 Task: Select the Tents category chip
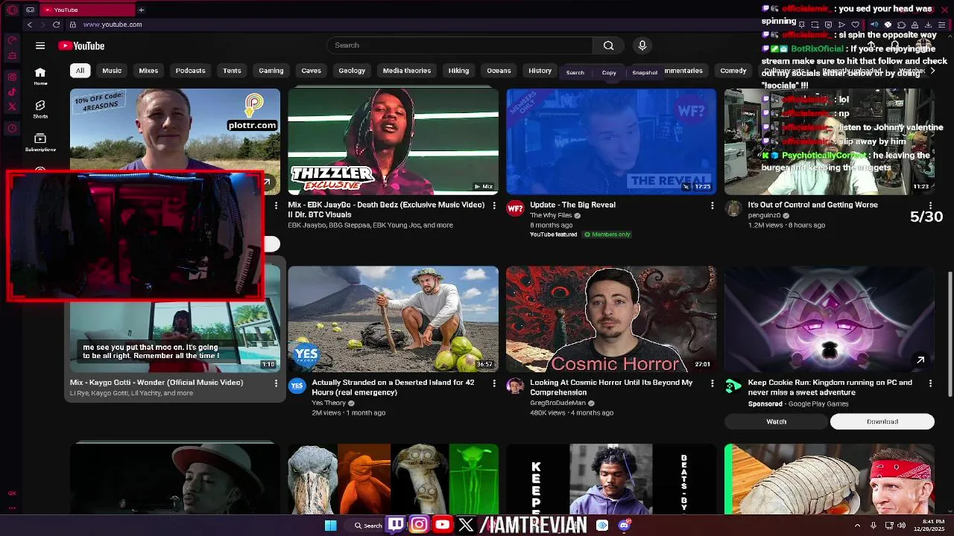pos(232,71)
